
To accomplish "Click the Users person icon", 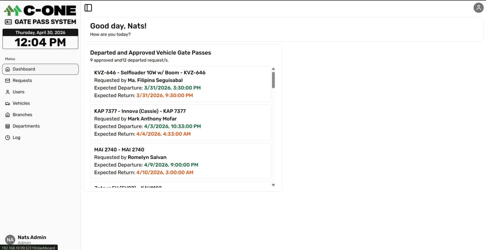I will tap(8, 92).
